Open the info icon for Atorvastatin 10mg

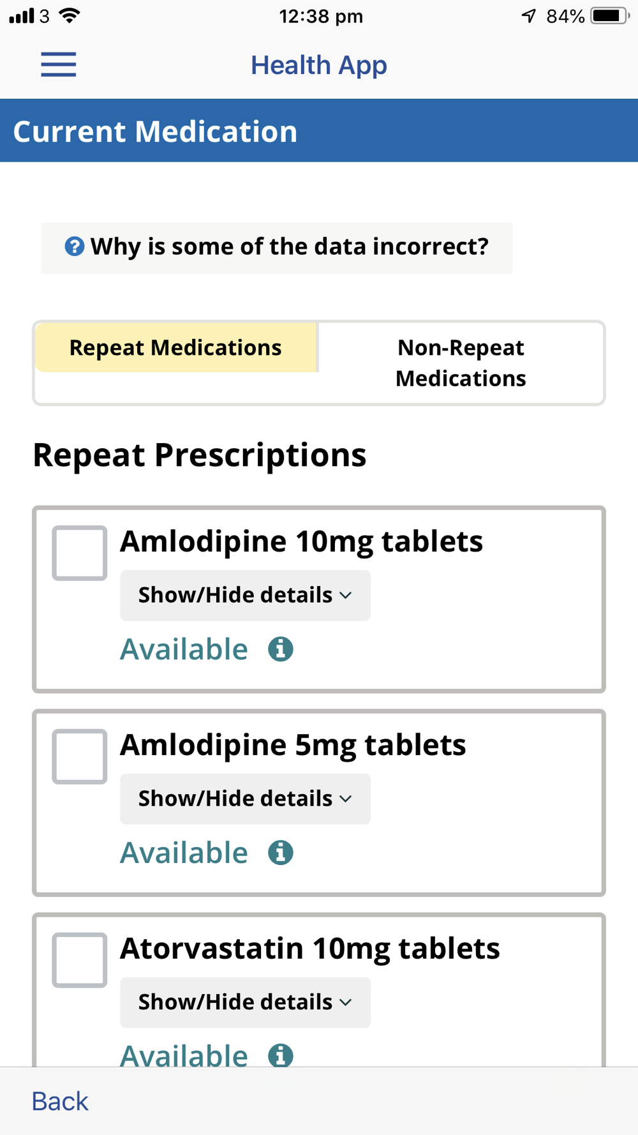281,1055
